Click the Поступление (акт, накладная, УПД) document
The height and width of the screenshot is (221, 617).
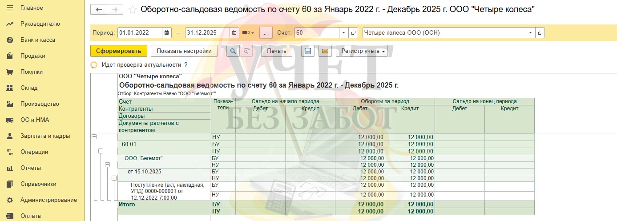(x=168, y=191)
